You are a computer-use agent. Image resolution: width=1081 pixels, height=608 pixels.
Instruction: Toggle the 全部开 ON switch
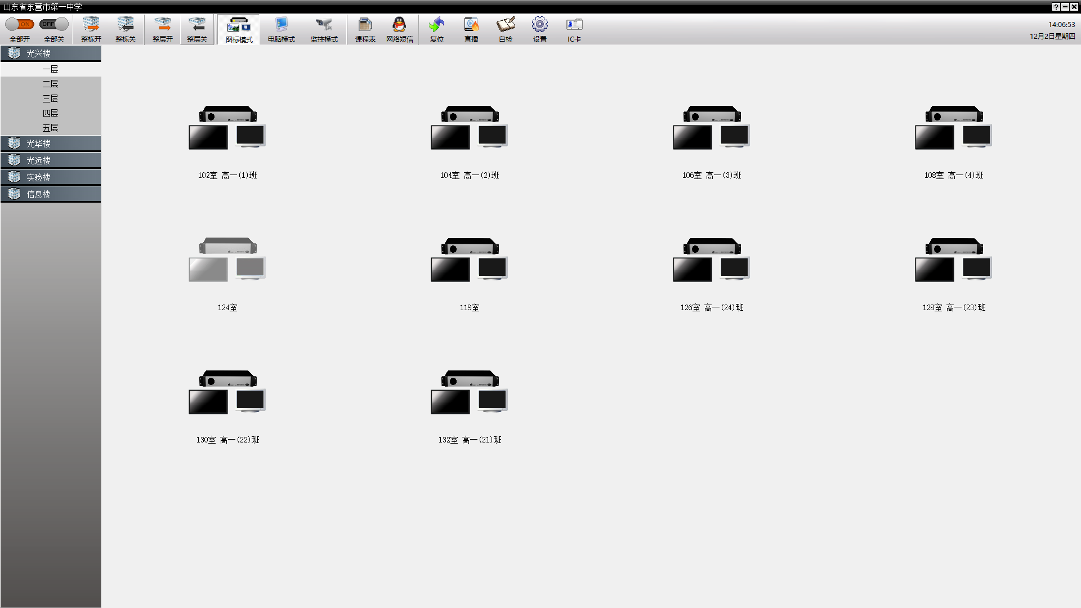tap(20, 24)
